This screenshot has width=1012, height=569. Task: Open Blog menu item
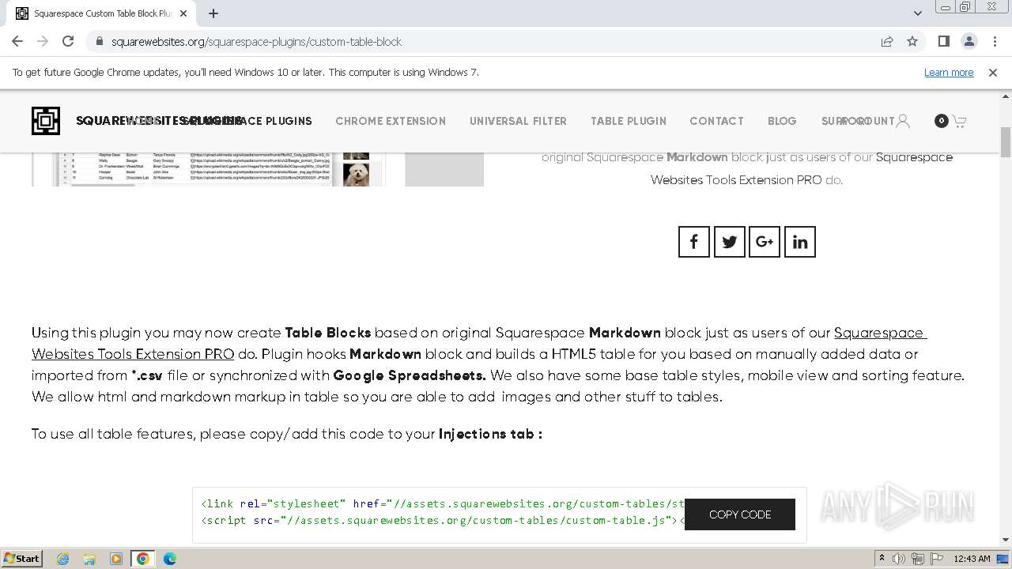click(782, 121)
